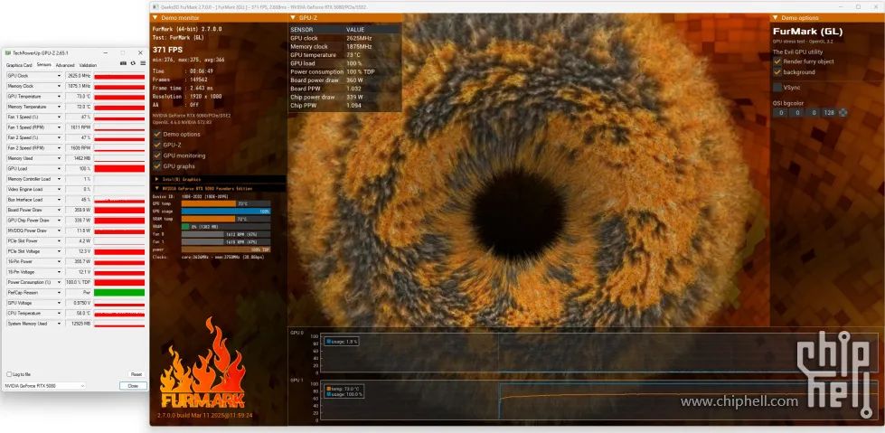
Task: Uncheck the background option in Demo options
Action: click(x=777, y=72)
